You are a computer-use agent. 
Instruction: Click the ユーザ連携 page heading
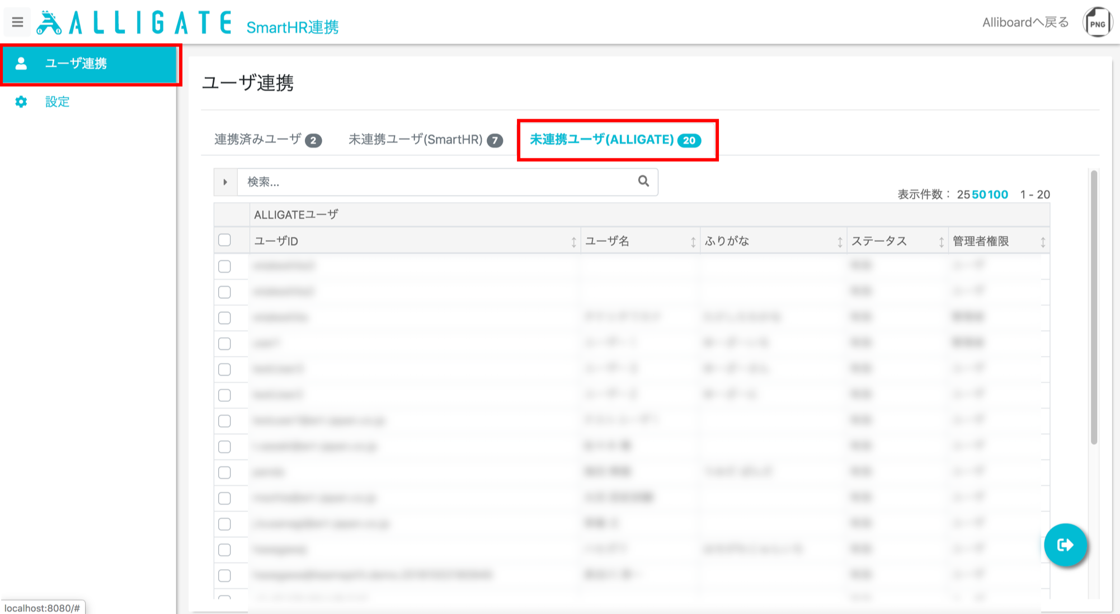[248, 83]
